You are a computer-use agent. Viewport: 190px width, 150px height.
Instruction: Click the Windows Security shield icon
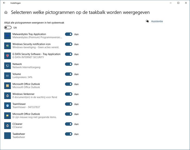tap(8, 46)
